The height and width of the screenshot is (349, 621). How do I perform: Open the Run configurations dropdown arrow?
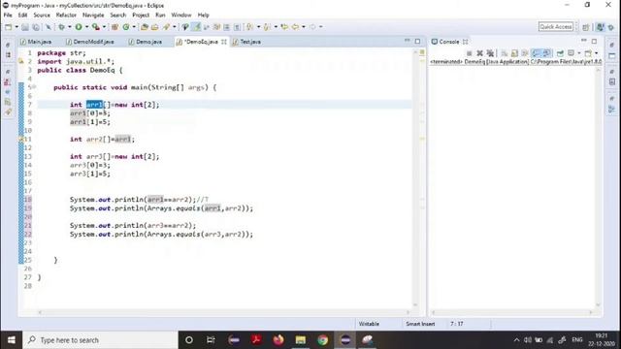pos(86,27)
